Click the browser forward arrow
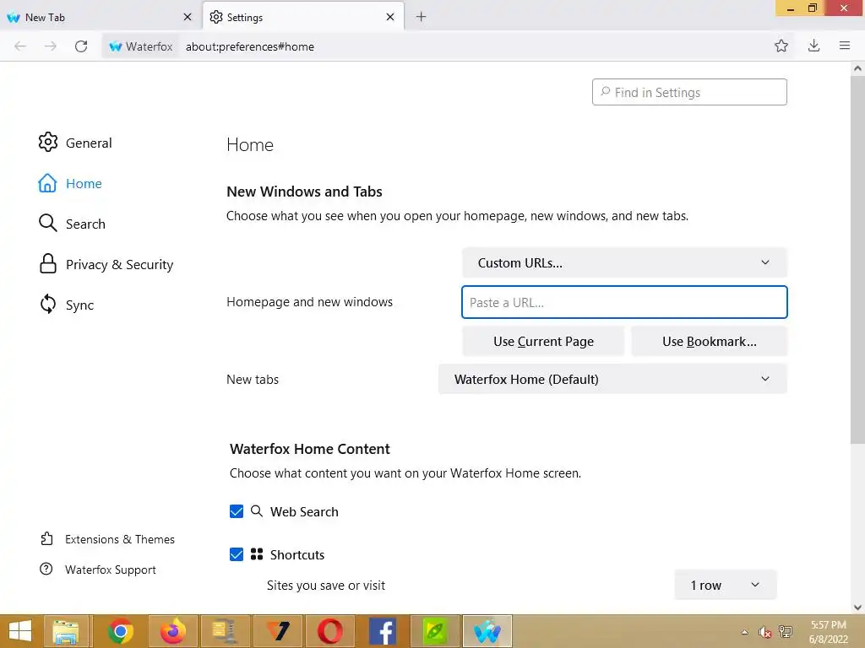 tap(50, 46)
